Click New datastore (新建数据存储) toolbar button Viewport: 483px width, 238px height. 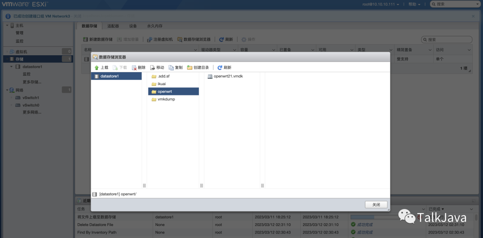point(97,39)
